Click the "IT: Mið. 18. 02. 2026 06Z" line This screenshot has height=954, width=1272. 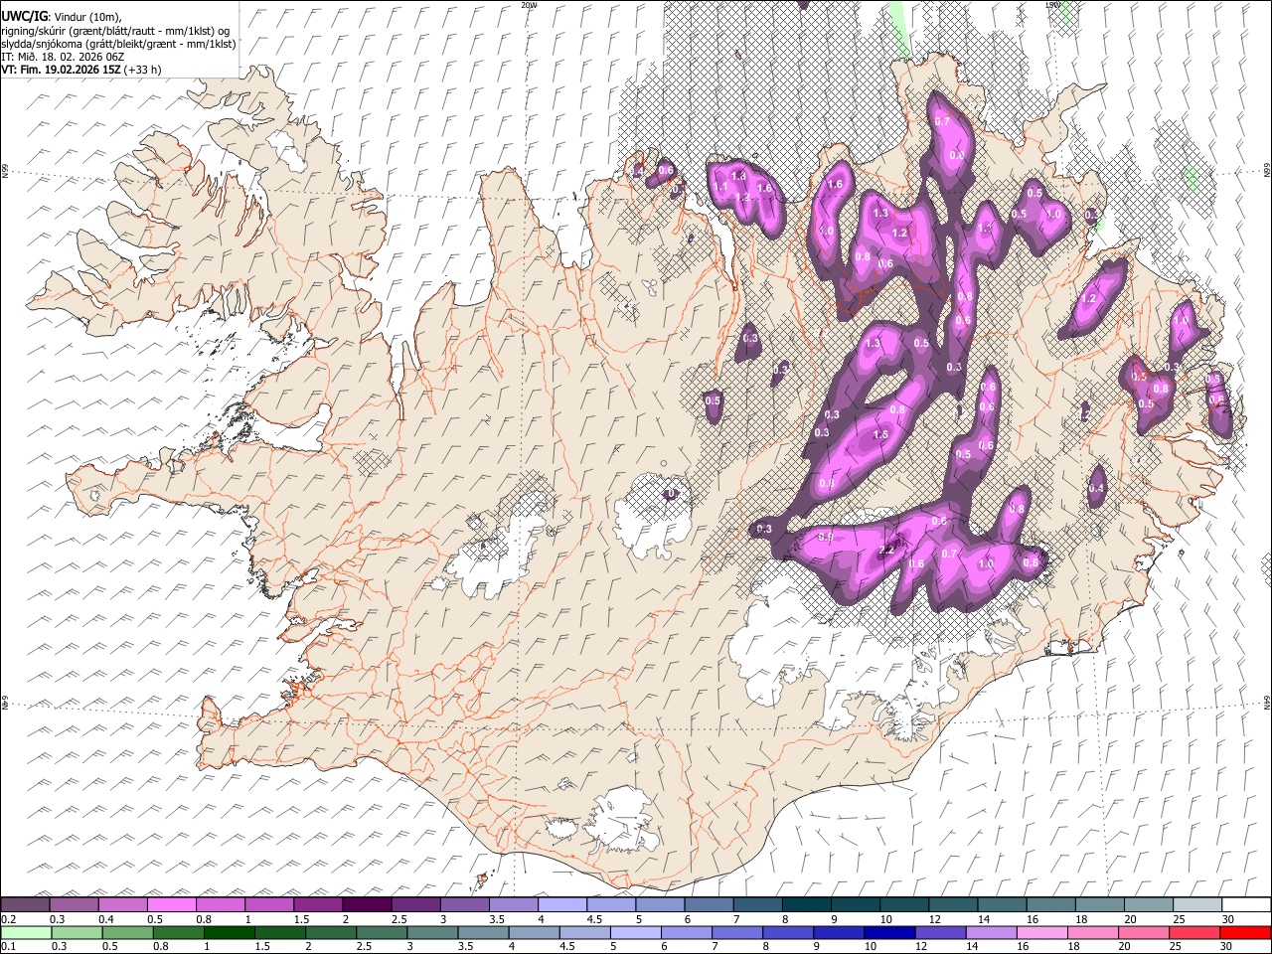point(63,57)
